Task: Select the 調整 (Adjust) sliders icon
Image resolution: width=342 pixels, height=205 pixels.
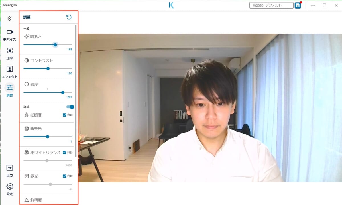Action: (x=10, y=88)
